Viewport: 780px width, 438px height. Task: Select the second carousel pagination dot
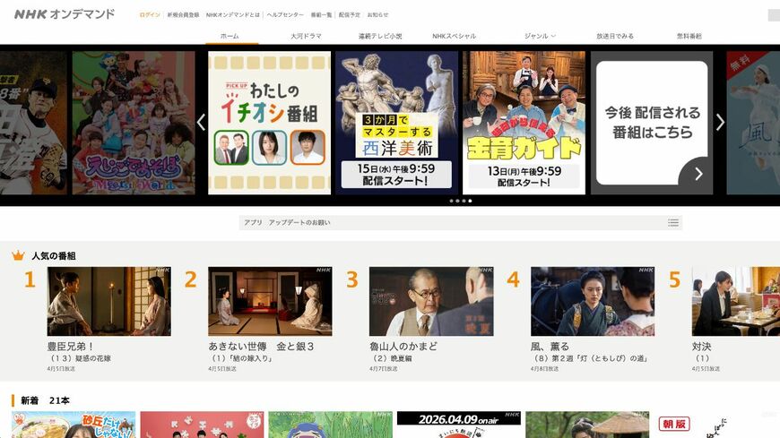457,201
